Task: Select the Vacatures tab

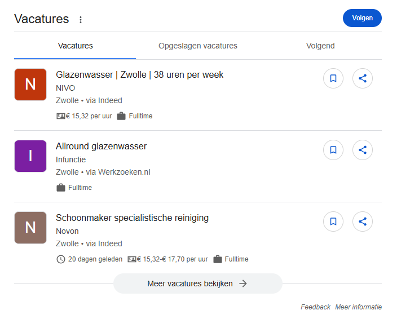Action: click(x=76, y=46)
